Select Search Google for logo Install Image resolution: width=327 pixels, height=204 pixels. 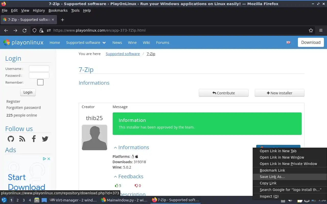coord(290,190)
